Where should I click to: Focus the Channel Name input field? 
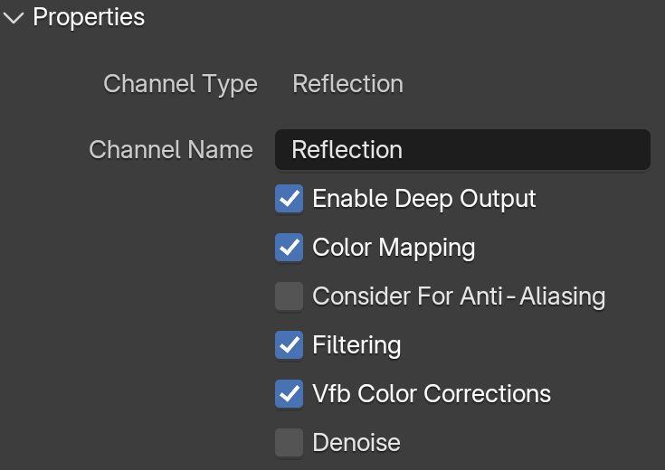[x=462, y=150]
